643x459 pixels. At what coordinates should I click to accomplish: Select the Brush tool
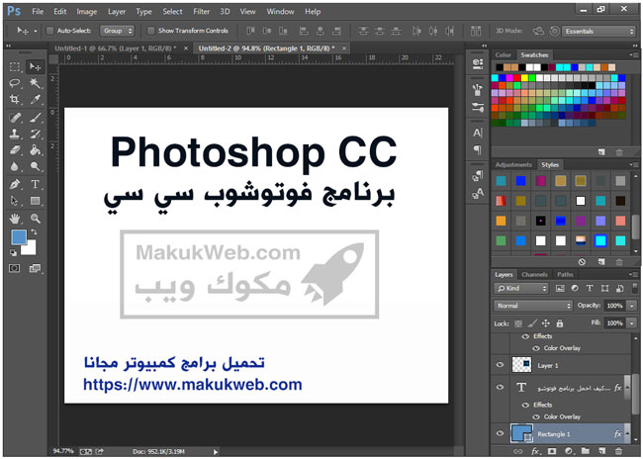[x=36, y=118]
